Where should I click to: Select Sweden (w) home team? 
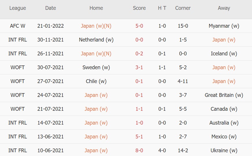point(96,67)
